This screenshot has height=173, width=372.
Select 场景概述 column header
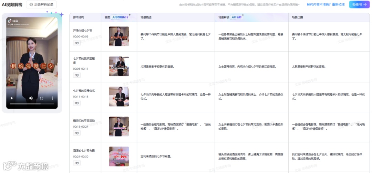(x=146, y=18)
